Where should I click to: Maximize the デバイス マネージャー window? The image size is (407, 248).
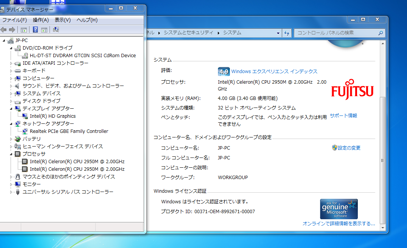point(121,8)
